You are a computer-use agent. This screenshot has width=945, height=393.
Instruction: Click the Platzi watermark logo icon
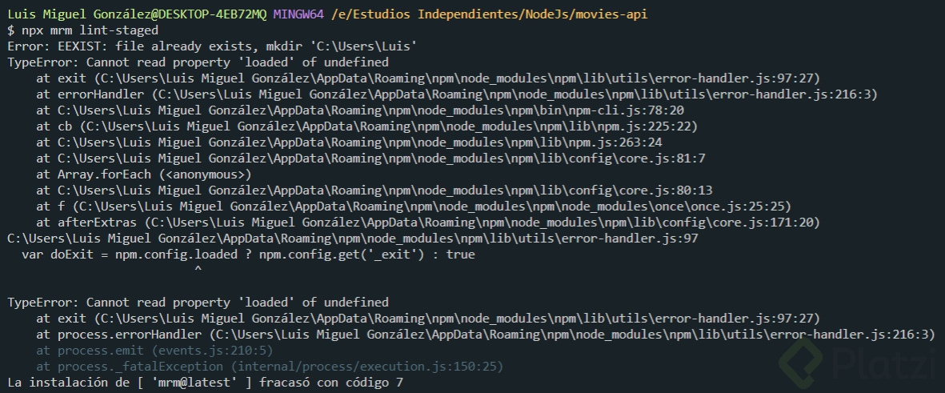coord(802,362)
